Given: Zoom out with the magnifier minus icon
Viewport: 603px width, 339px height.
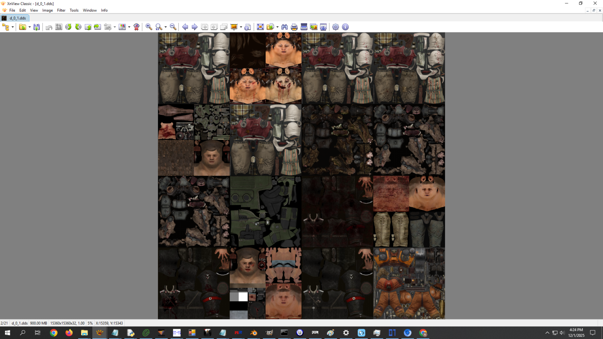Looking at the screenshot, I should [173, 27].
